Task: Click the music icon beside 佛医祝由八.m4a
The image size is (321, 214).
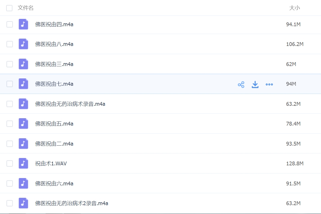Action: [23, 44]
